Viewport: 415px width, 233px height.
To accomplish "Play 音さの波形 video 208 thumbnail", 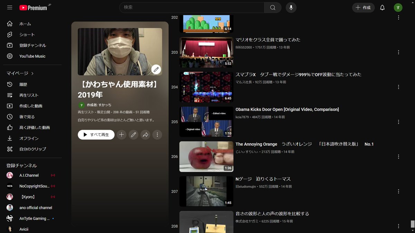I will (206, 222).
